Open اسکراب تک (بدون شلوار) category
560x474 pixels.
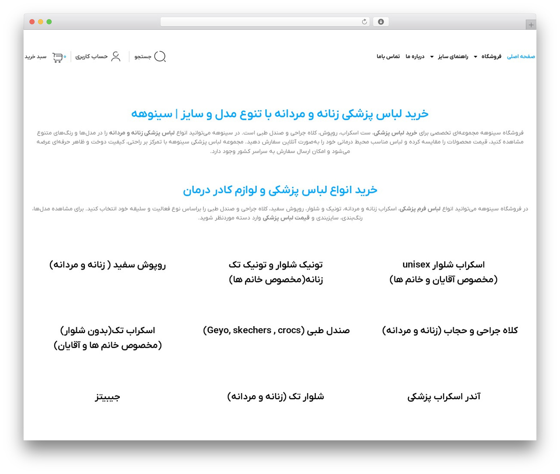click(108, 338)
